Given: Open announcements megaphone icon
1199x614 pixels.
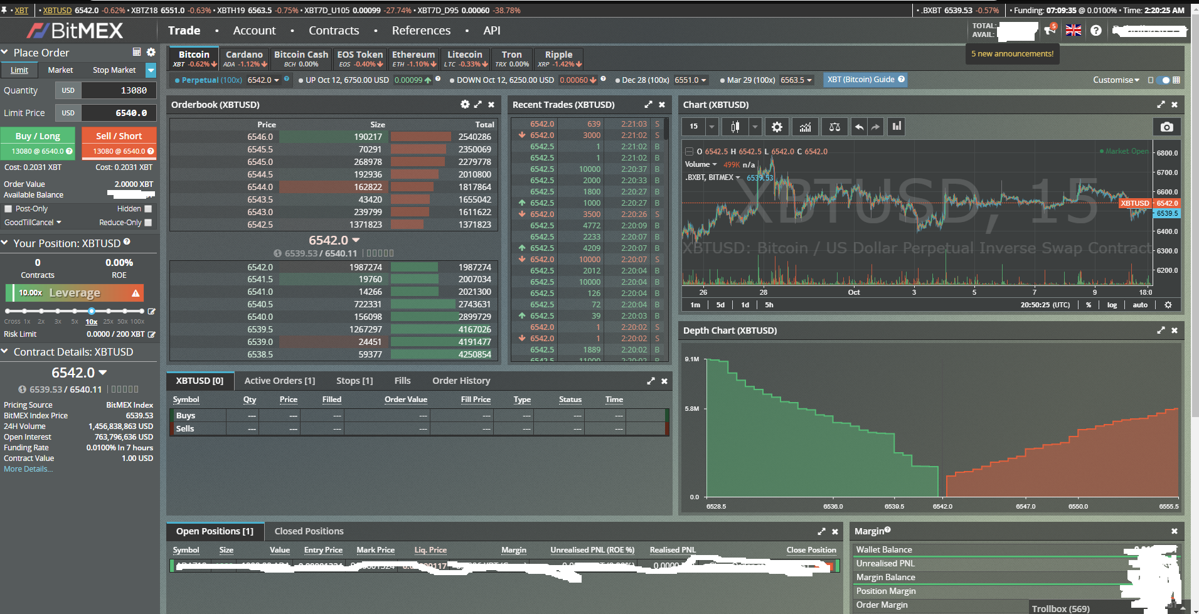Looking at the screenshot, I should coord(1050,30).
